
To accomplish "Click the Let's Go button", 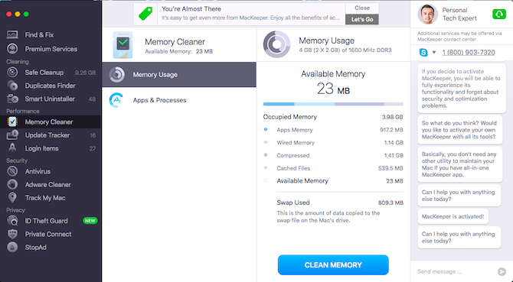I will coord(362,19).
